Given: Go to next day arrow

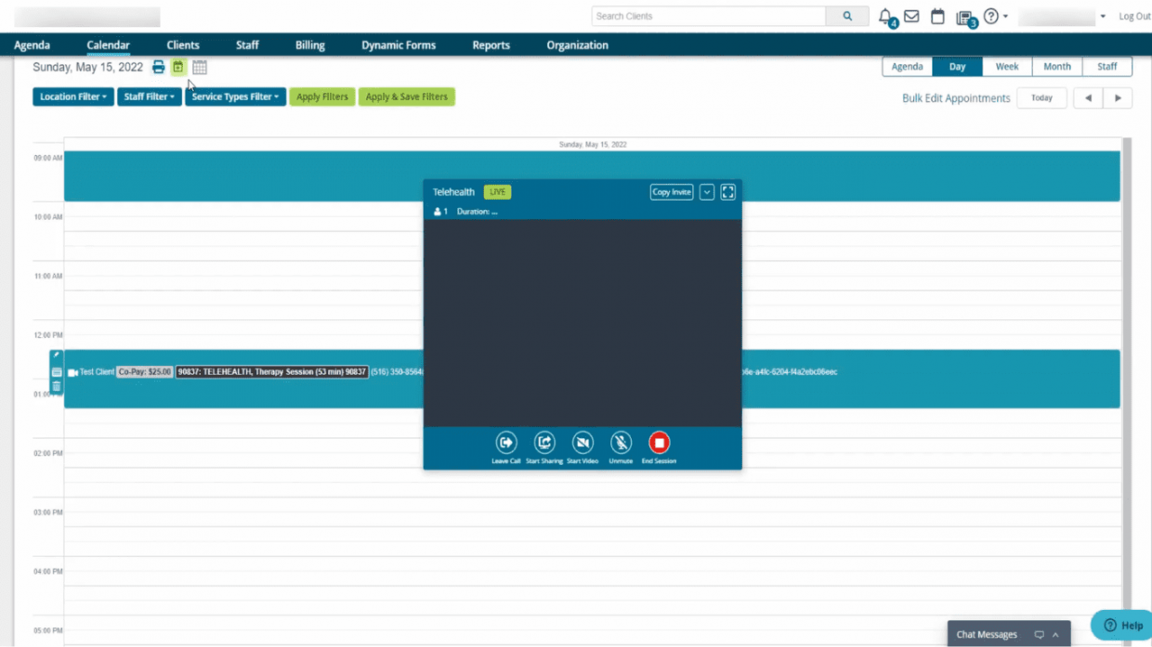Looking at the screenshot, I should [x=1118, y=97].
